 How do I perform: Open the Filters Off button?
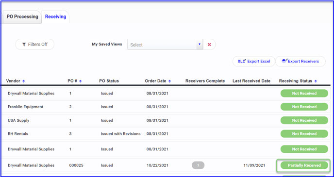click(x=35, y=44)
